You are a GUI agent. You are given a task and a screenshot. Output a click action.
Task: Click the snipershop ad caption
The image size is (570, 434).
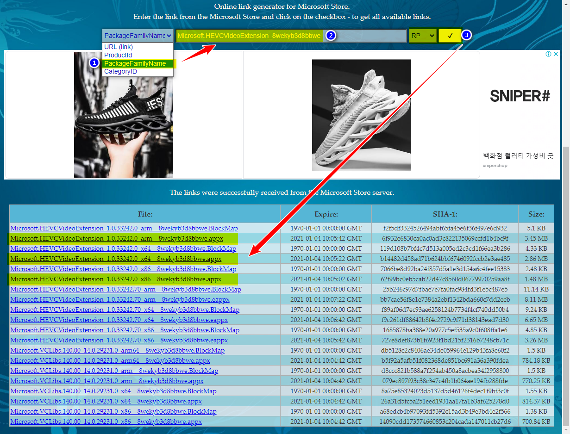pyautogui.click(x=495, y=166)
